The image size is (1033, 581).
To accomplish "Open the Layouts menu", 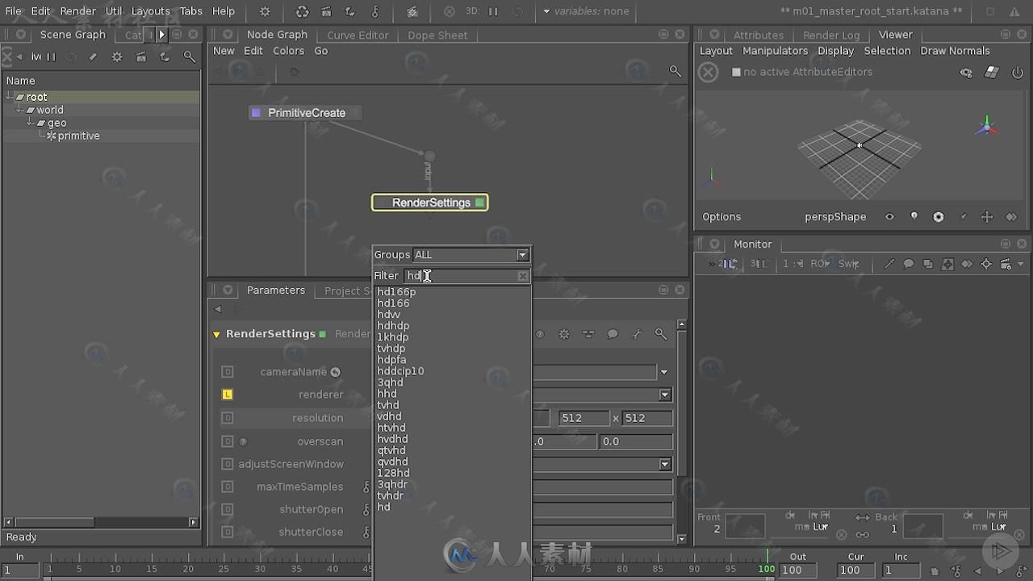I will (x=150, y=11).
